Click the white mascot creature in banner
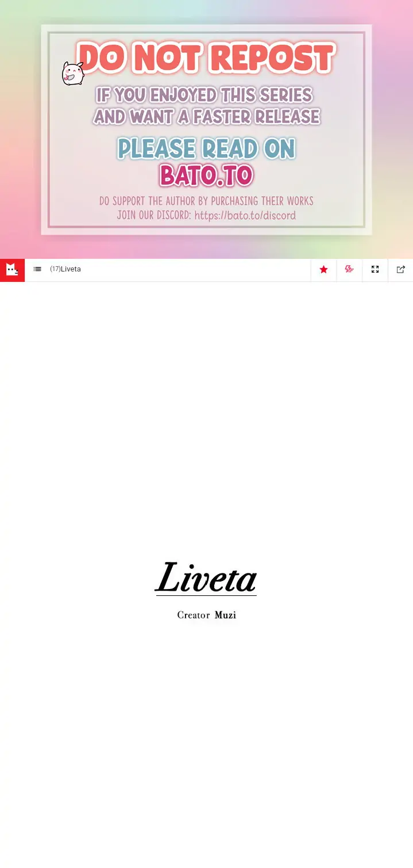 click(73, 74)
